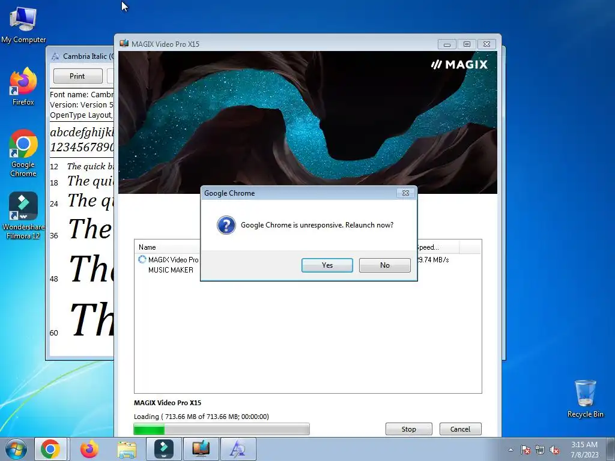
Task: Click Yes to relaunch Chrome
Action: point(327,265)
